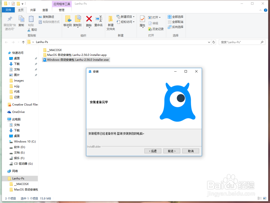Click Copy to (复制到) icon
The height and width of the screenshot is (203, 270).
click(77, 19)
